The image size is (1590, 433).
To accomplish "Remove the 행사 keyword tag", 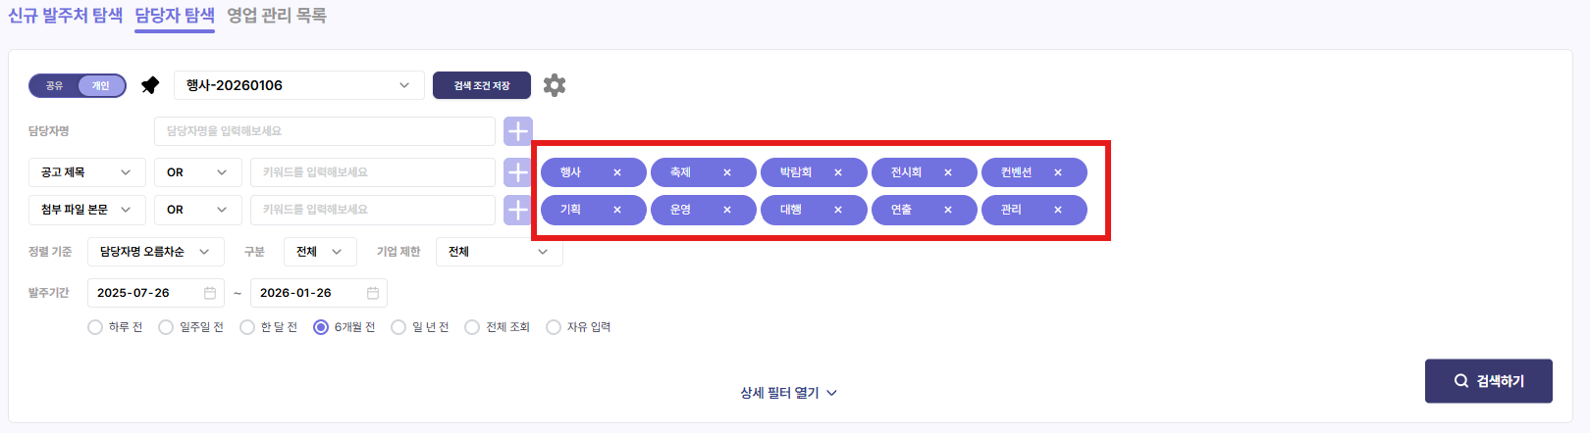I will pyautogui.click(x=617, y=172).
